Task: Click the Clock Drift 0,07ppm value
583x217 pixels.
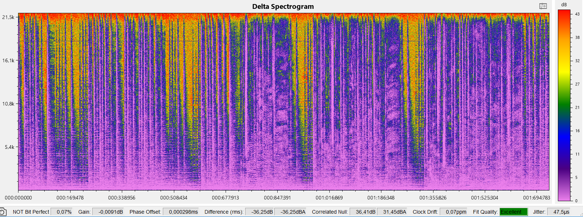Action: pyautogui.click(x=453, y=212)
